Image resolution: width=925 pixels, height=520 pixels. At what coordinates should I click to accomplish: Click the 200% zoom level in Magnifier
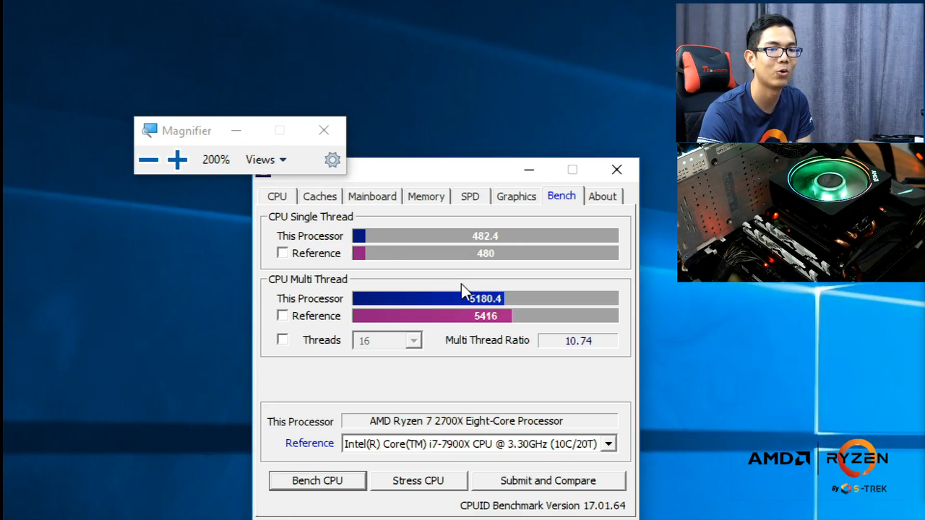click(x=216, y=160)
